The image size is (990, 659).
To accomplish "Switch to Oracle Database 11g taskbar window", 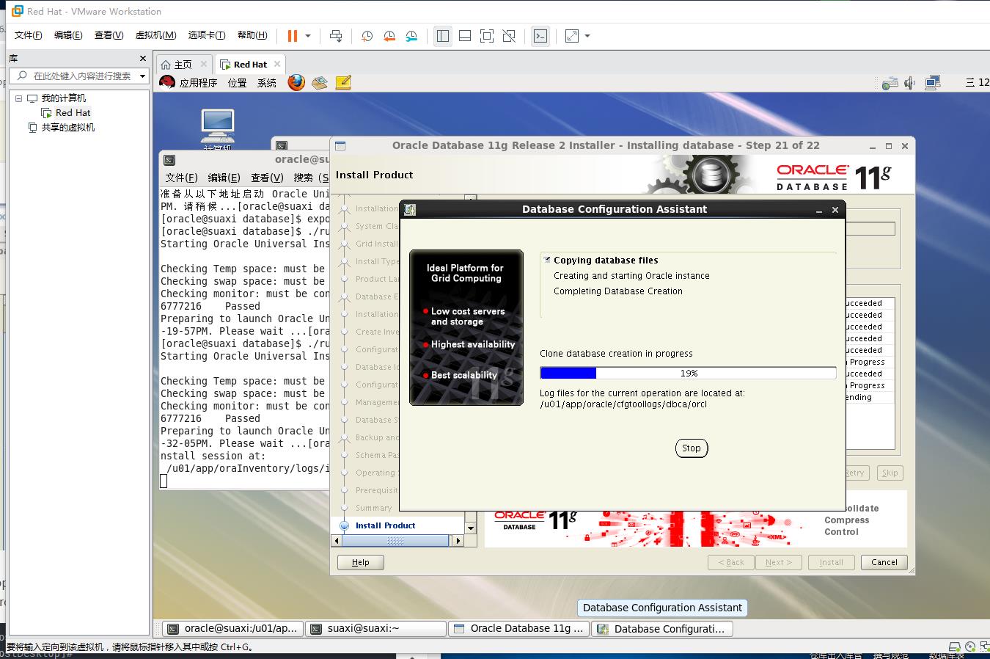I will (x=519, y=629).
